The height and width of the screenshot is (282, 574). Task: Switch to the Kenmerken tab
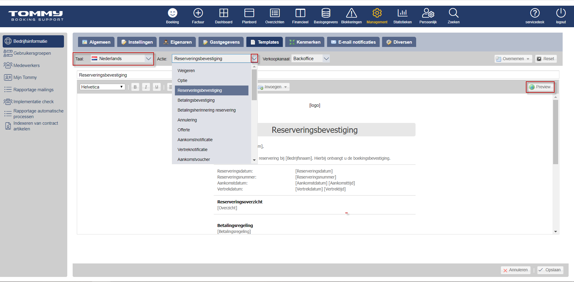click(305, 42)
